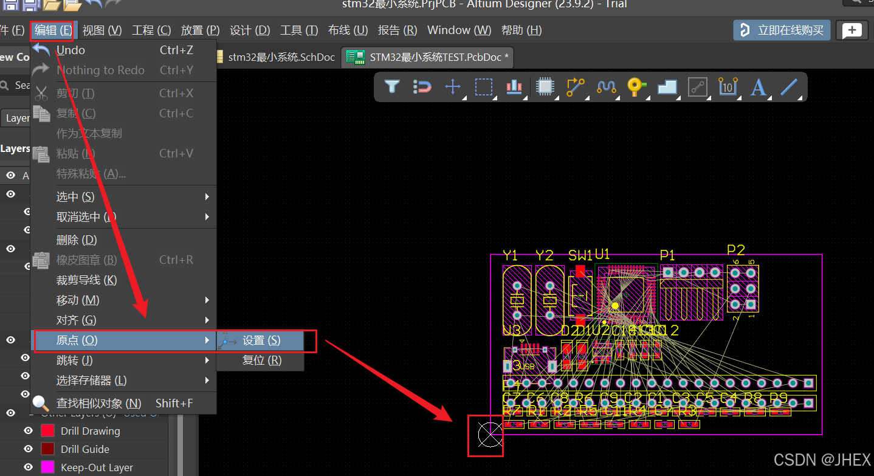
Task: Open the 帮助 (H) menu
Action: tap(521, 30)
